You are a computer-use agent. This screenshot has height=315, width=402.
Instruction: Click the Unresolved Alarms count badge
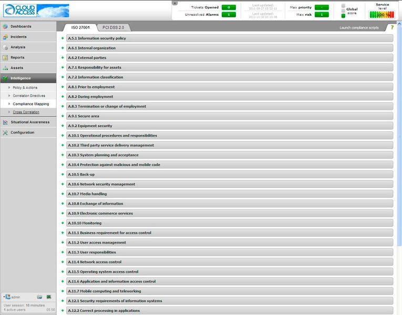229,15
